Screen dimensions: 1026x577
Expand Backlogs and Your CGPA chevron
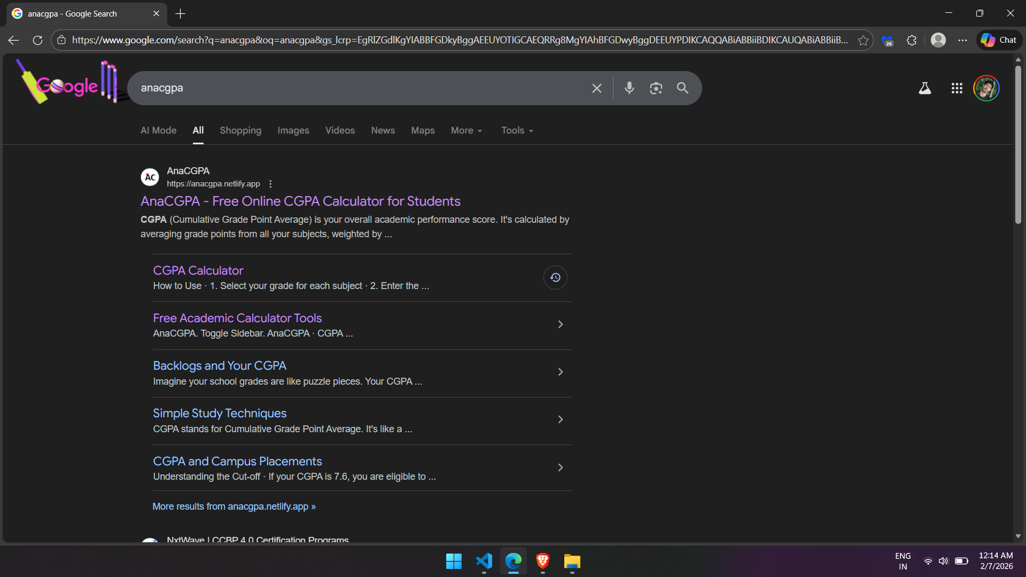[561, 372]
